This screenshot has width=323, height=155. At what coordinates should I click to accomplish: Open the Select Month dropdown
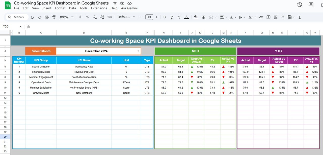138,51
